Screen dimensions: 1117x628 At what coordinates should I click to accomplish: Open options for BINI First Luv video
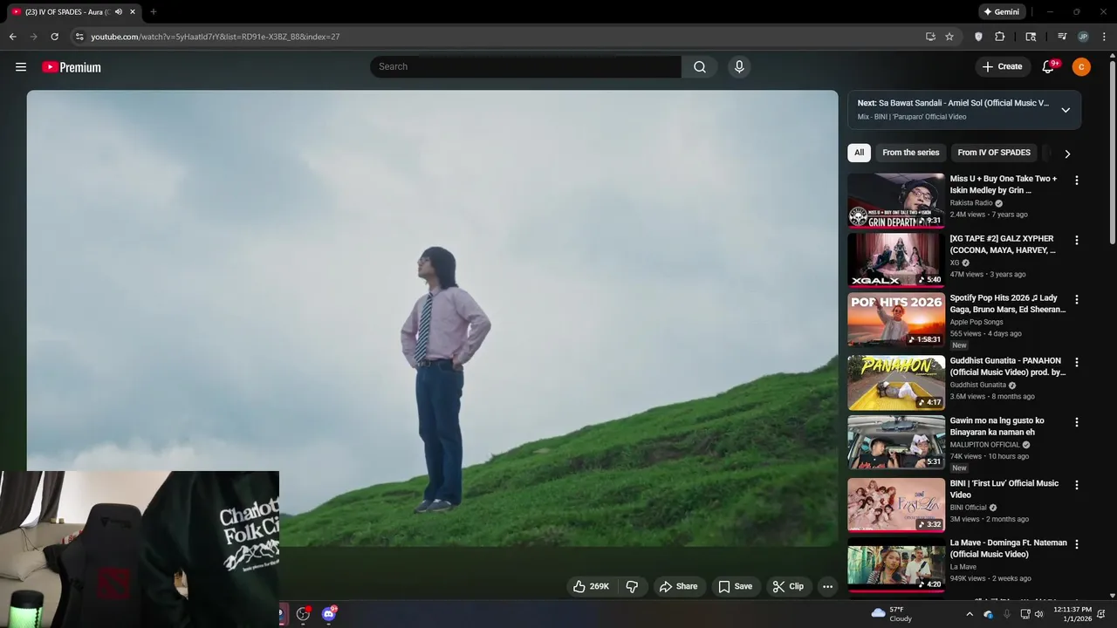tap(1076, 485)
